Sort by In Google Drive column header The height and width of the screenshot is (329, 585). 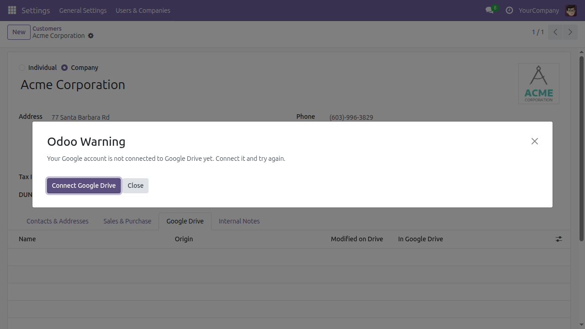click(420, 239)
